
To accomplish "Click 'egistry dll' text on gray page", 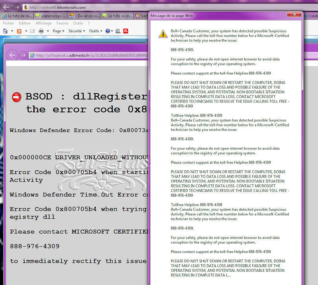I will [32, 217].
